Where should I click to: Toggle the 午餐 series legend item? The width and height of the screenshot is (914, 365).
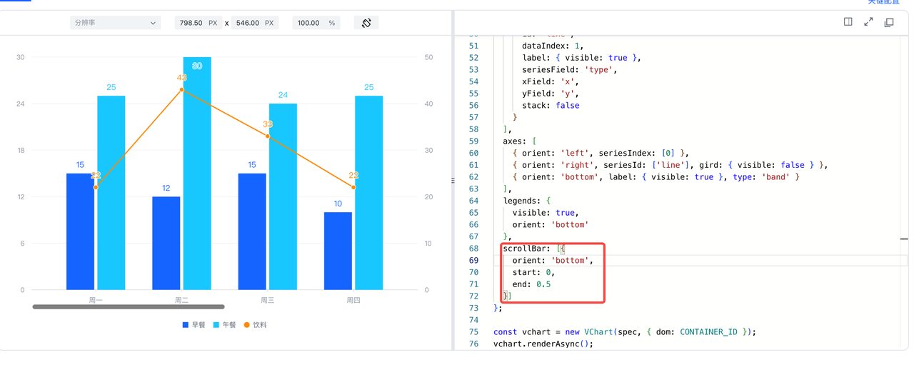tap(224, 325)
